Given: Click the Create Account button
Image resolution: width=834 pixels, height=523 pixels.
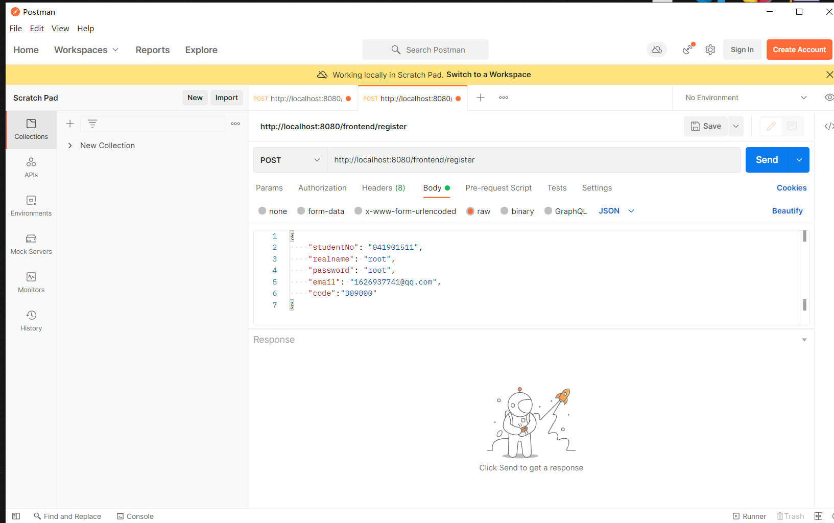Looking at the screenshot, I should click(799, 50).
